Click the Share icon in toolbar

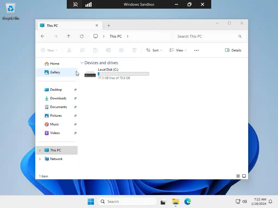(x=121, y=50)
